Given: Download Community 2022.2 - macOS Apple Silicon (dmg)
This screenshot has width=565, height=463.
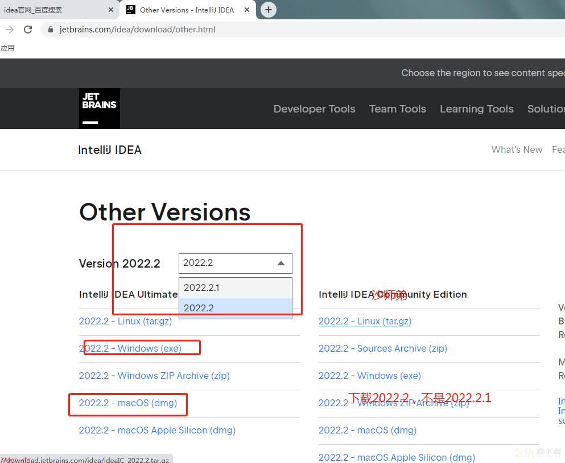Looking at the screenshot, I should [397, 457].
